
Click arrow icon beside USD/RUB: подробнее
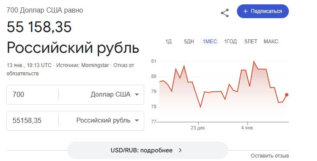(180, 150)
